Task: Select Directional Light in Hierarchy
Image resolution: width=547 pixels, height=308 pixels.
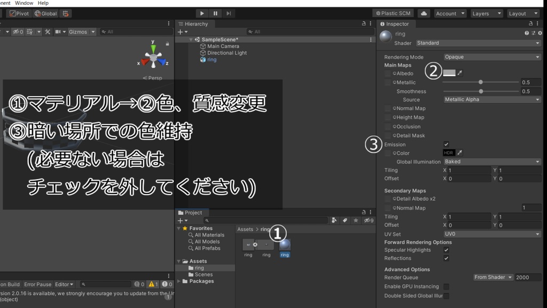Action: click(226, 53)
